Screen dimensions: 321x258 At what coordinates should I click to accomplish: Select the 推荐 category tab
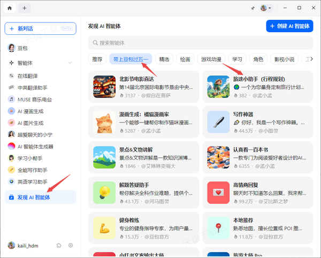point(97,59)
